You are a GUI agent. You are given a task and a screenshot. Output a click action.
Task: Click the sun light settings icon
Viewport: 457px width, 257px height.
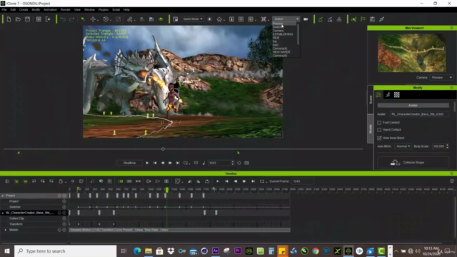(209, 19)
